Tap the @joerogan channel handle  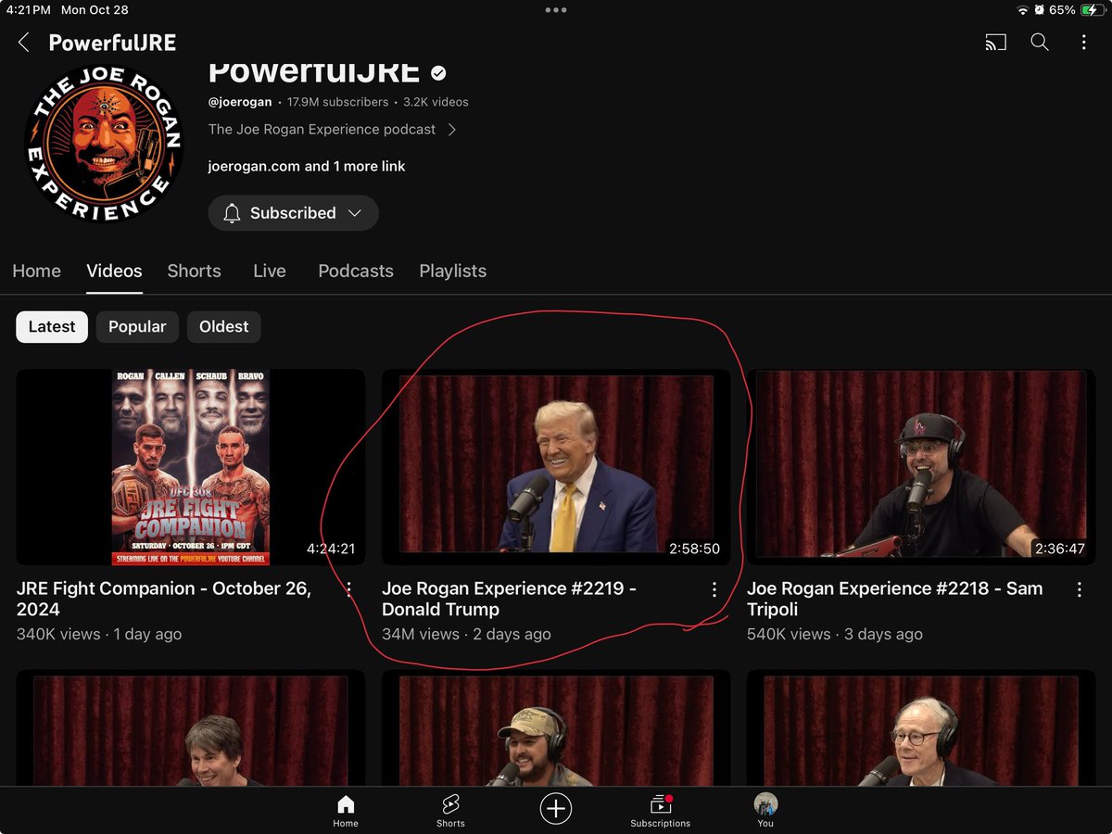[240, 102]
